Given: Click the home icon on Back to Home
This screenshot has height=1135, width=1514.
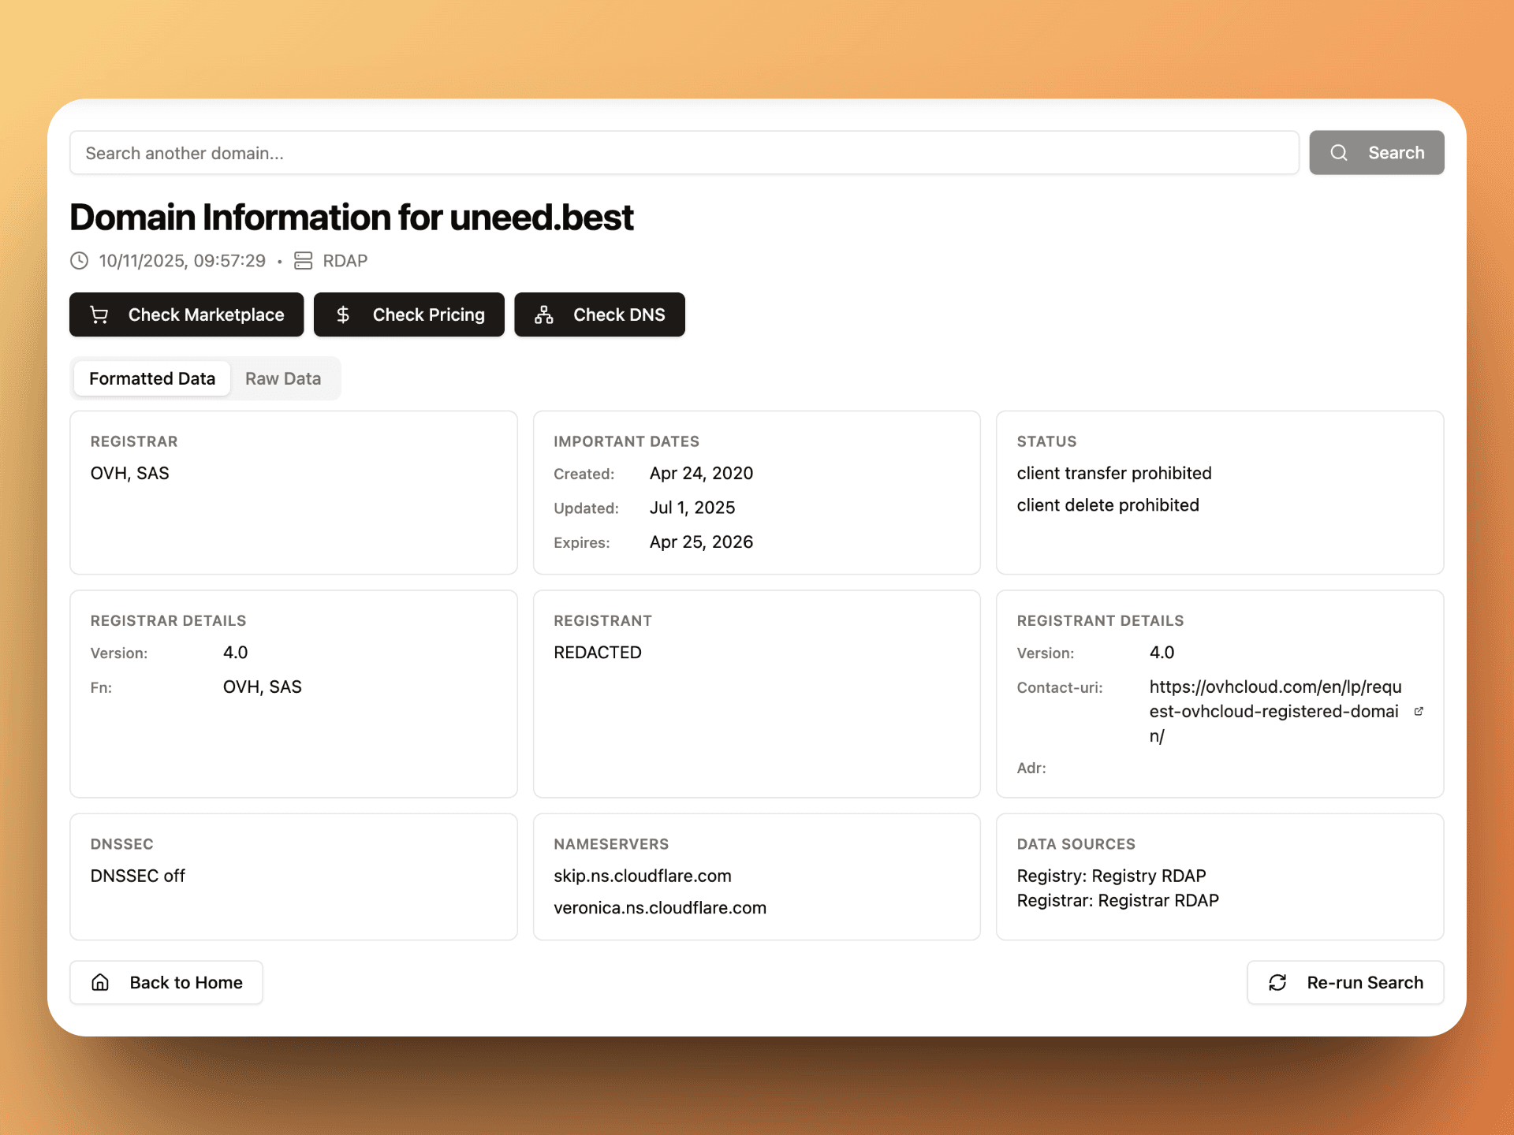Looking at the screenshot, I should tap(99, 982).
